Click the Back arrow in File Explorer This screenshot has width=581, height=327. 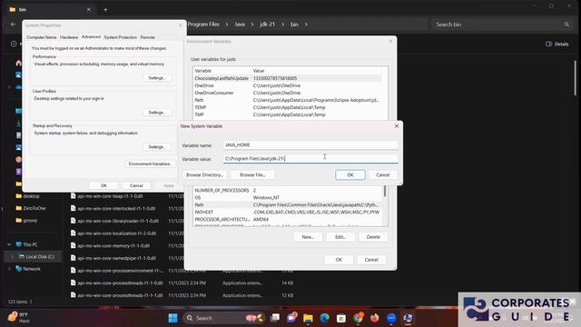[14, 25]
